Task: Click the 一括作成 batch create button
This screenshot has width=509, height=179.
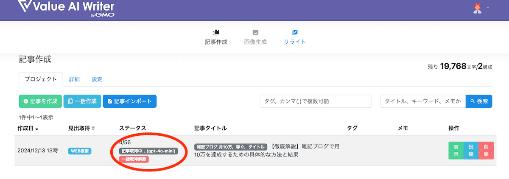Action: click(x=82, y=101)
